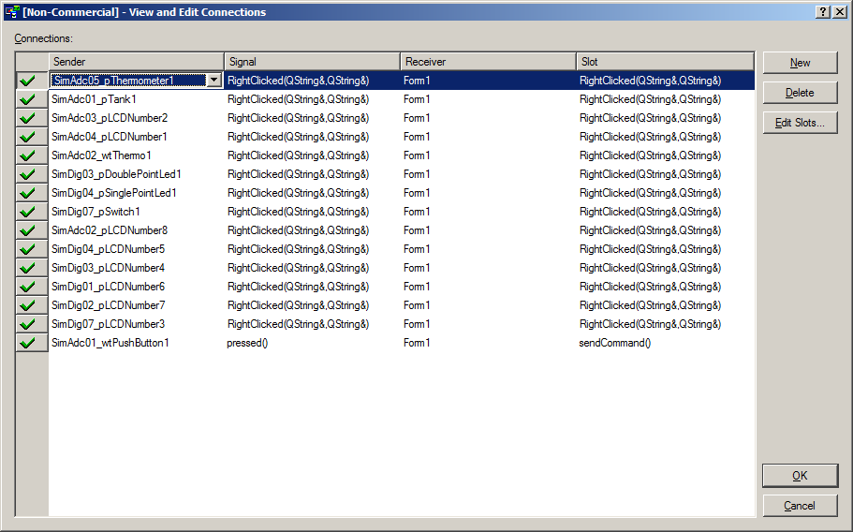Select the SimDig04_pSinglePointLed1 sender cell
This screenshot has width=853, height=532.
click(x=137, y=193)
